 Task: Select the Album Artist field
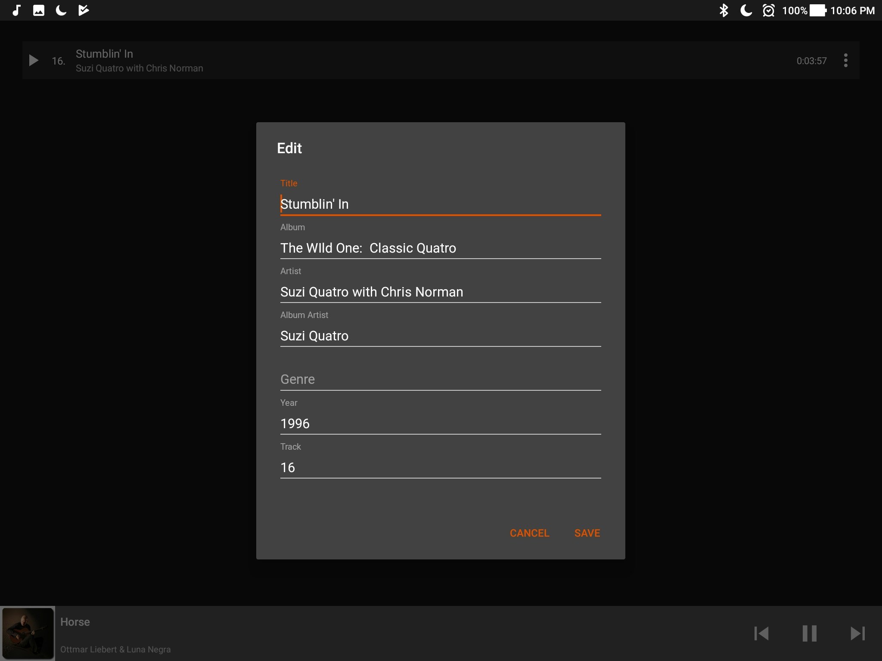(x=439, y=336)
